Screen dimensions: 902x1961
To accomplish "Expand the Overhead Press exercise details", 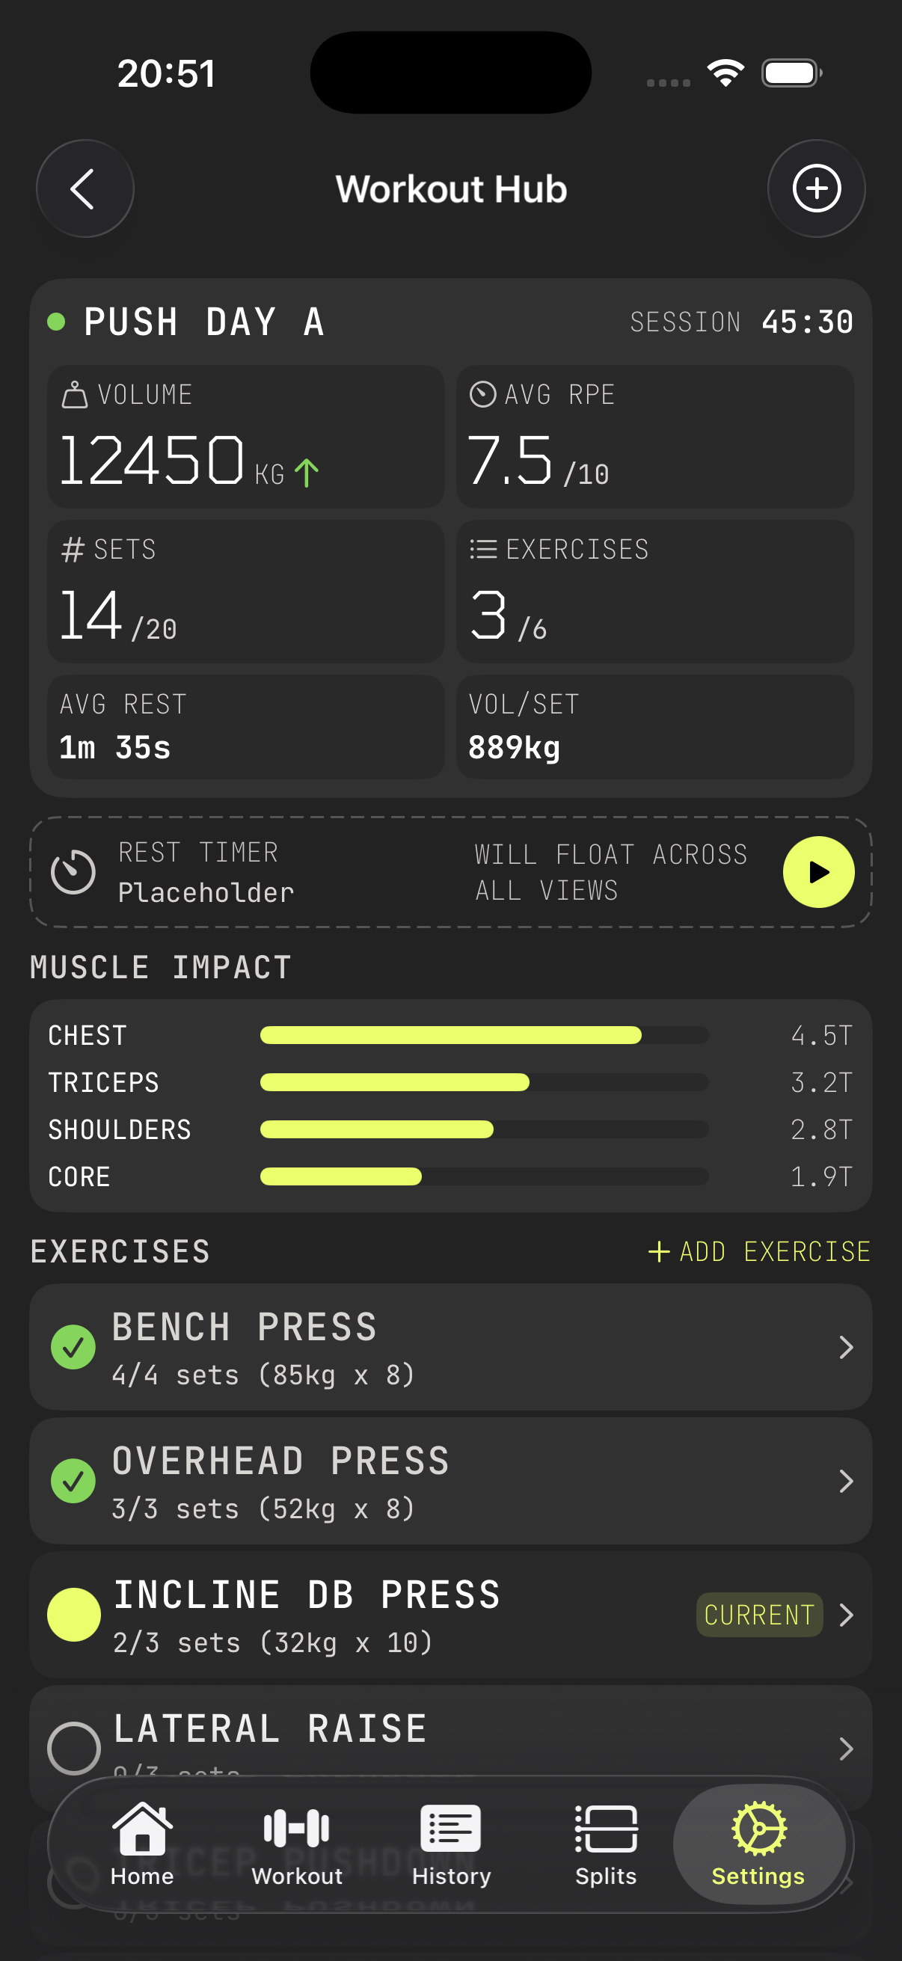I will [x=847, y=1481].
